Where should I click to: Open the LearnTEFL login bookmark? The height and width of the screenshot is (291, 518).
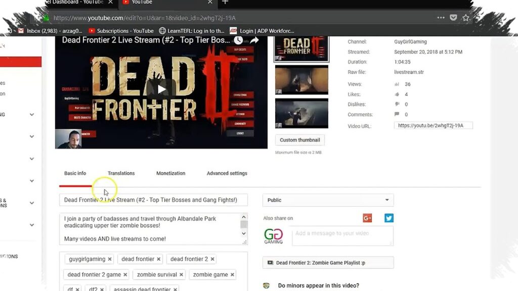pos(192,31)
